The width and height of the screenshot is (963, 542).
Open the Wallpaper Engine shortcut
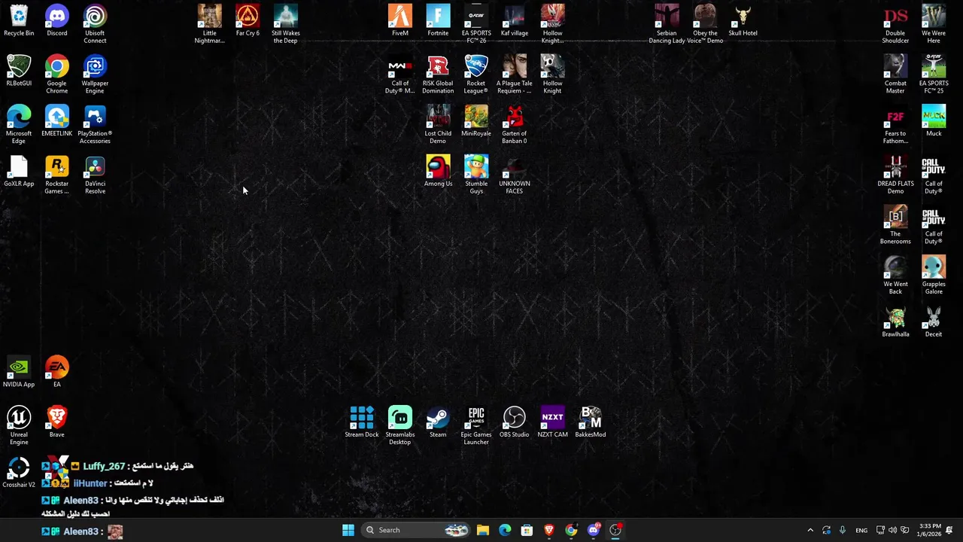[95, 74]
